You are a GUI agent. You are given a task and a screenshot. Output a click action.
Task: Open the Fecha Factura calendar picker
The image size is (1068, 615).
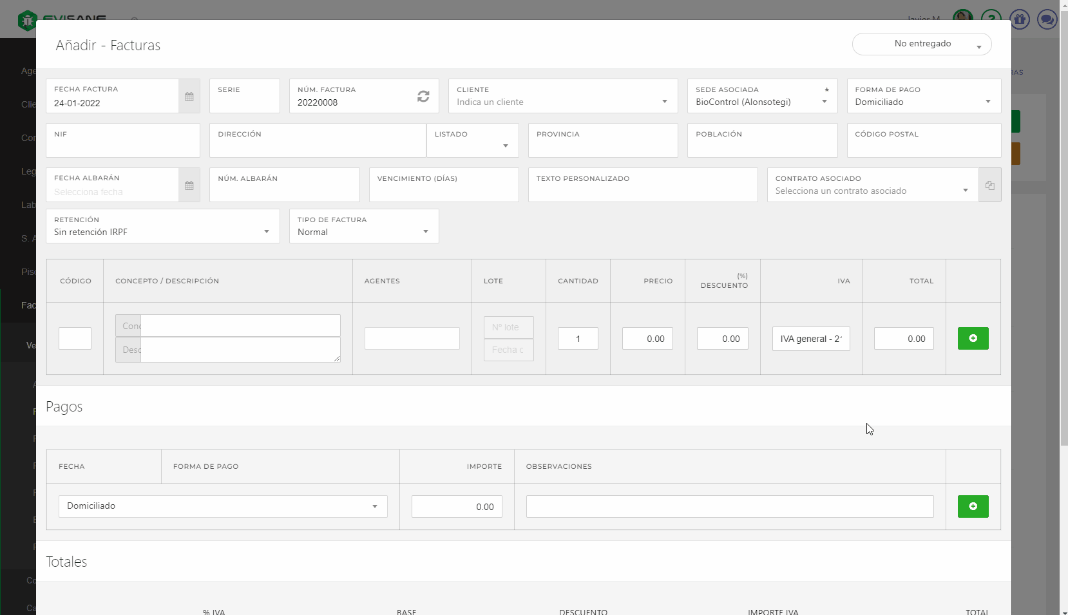point(189,97)
